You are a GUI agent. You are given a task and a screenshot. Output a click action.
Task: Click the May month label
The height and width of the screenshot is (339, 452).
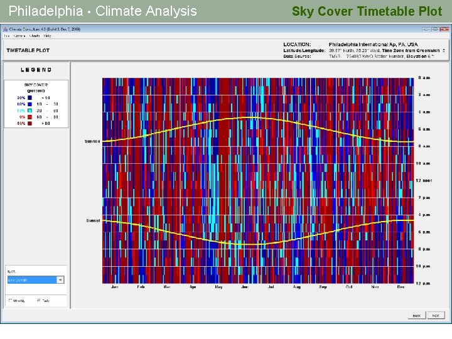[x=219, y=287]
